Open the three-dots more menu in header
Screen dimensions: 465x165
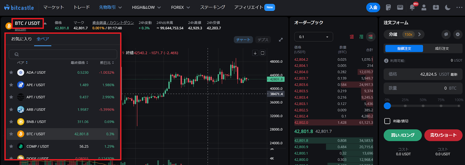(459, 8)
